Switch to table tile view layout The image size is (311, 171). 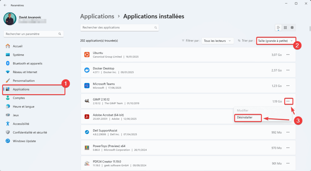coord(292,28)
